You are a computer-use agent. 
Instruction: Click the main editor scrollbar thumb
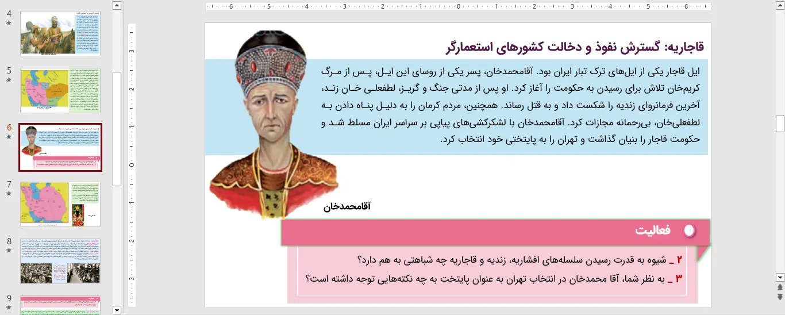[780, 124]
